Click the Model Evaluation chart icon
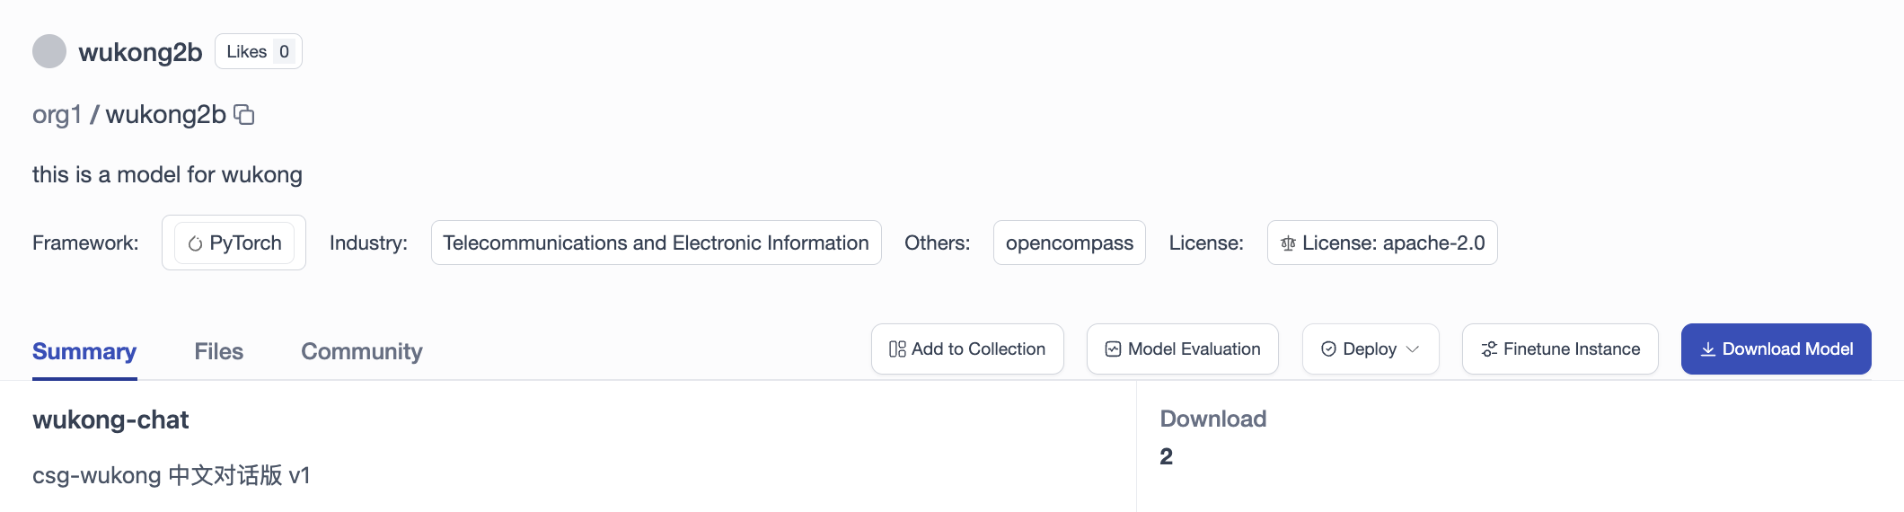This screenshot has height=512, width=1904. [x=1113, y=349]
